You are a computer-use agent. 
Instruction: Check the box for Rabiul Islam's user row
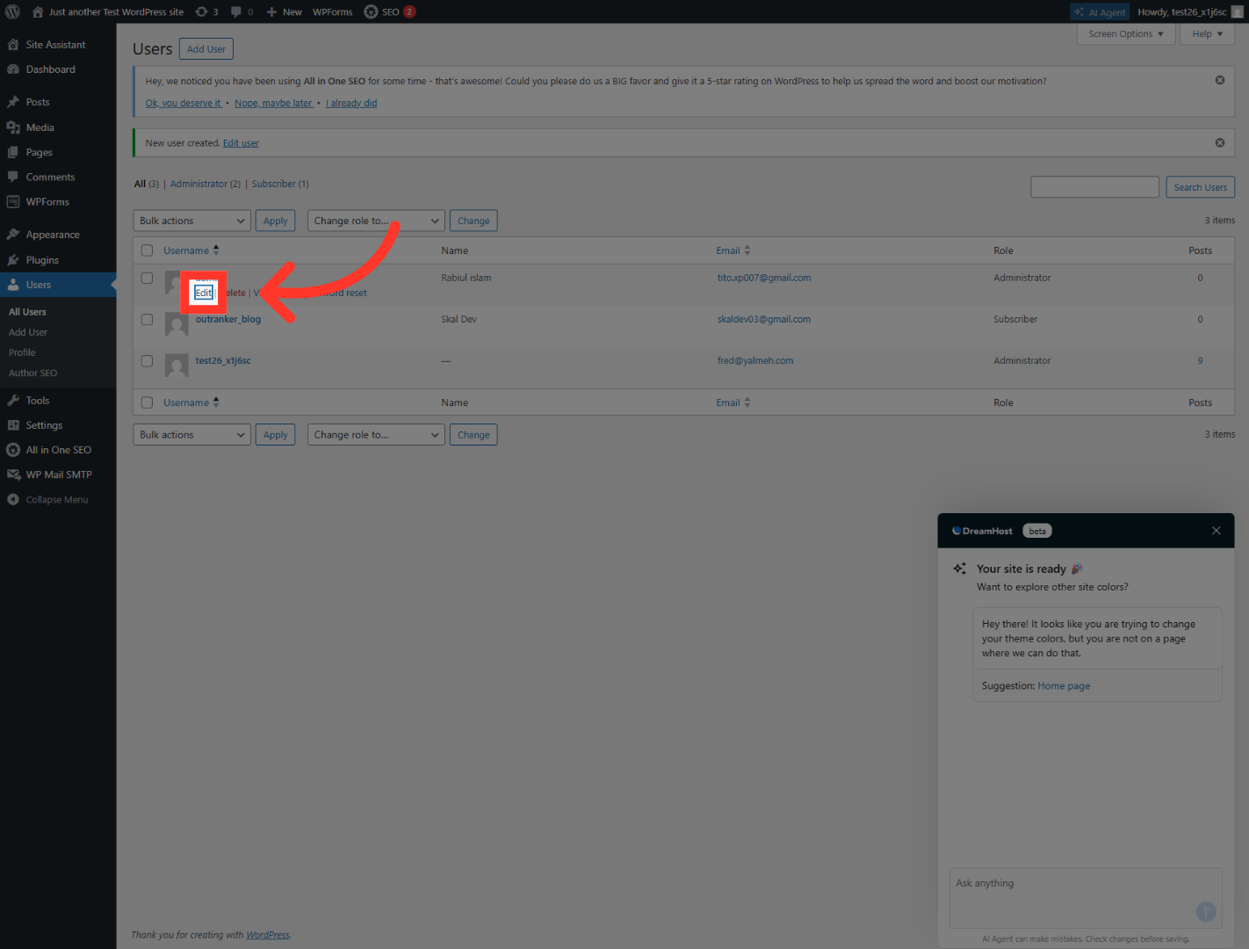click(x=147, y=279)
